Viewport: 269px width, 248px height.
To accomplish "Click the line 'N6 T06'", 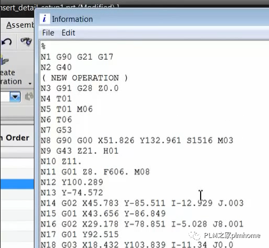I will [x=56, y=119].
